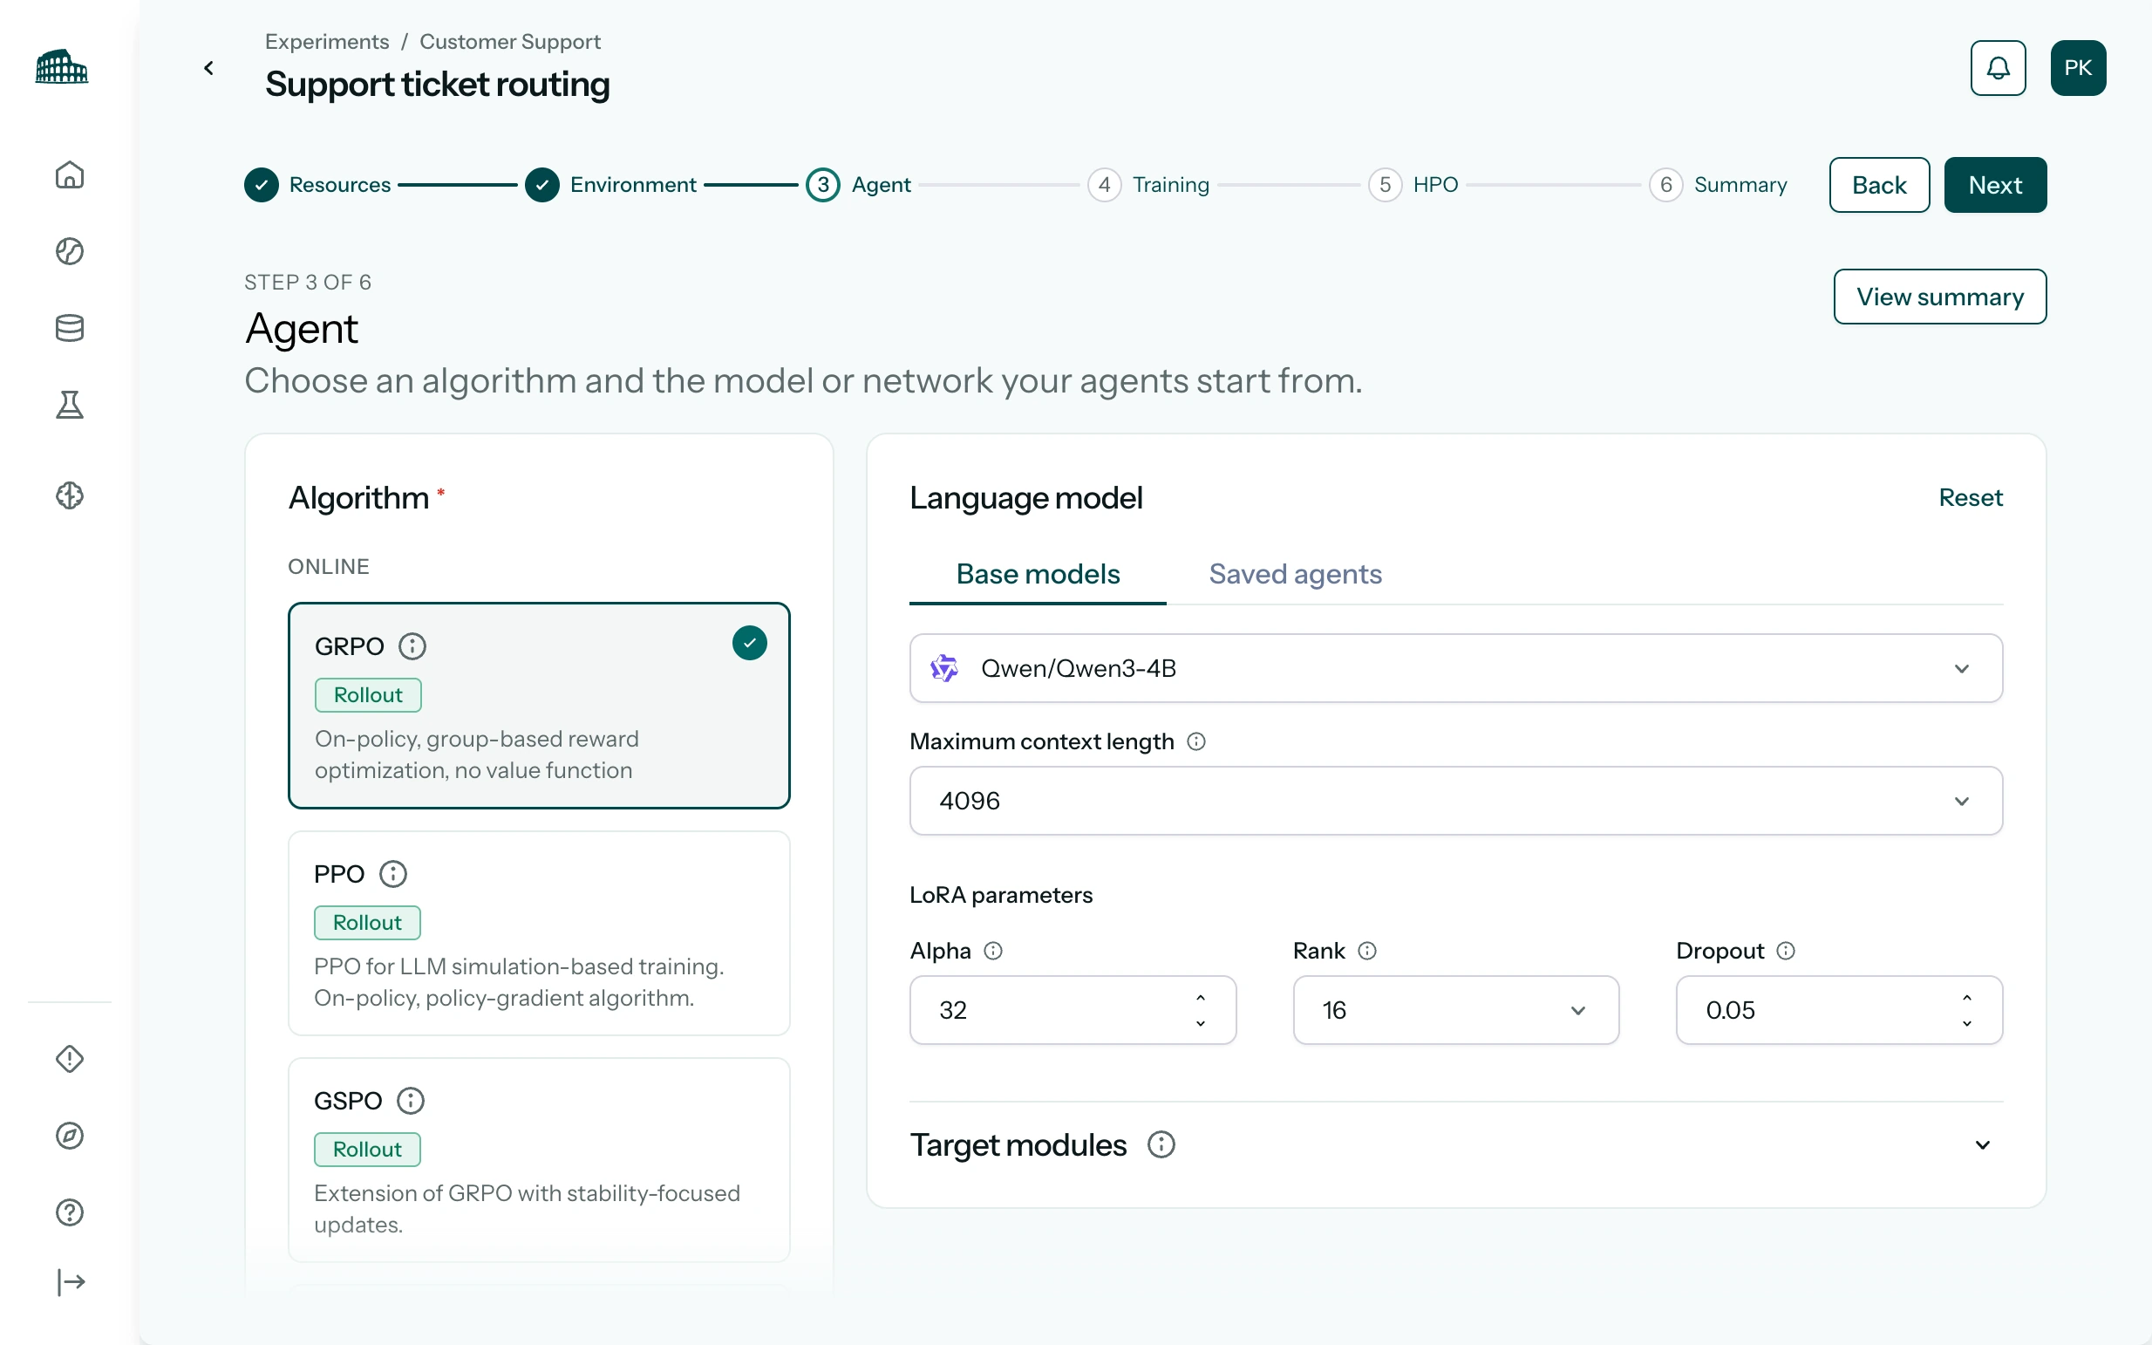
Task: Click the logout arrow icon
Action: click(x=70, y=1282)
